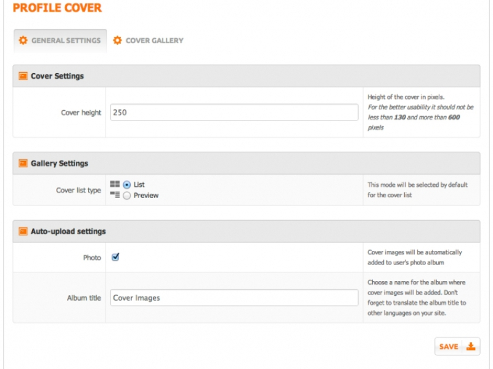Click the Gallery Settings header bar

coord(246,164)
